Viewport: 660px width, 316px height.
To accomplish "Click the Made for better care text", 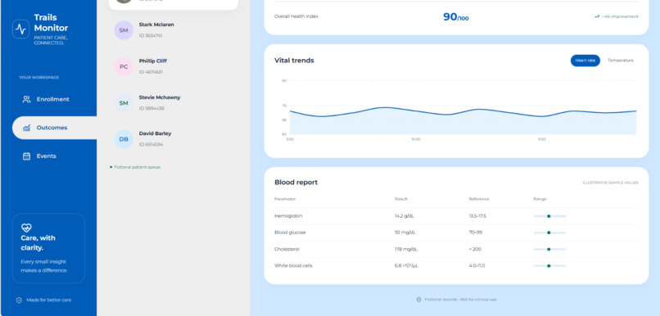I will tap(49, 300).
